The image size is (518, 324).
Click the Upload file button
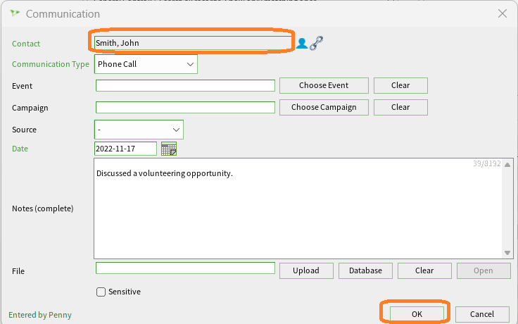tap(306, 270)
